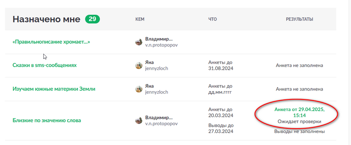Image resolution: width=351 pixels, height=145 pixels.
Task: Click Яна's avatar in южные материки row
Action: coord(139,89)
